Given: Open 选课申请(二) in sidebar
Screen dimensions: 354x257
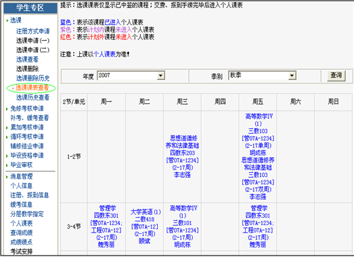Looking at the screenshot, I should (x=32, y=50).
